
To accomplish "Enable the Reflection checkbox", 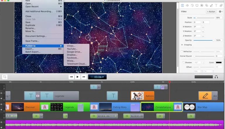I will (182, 51).
